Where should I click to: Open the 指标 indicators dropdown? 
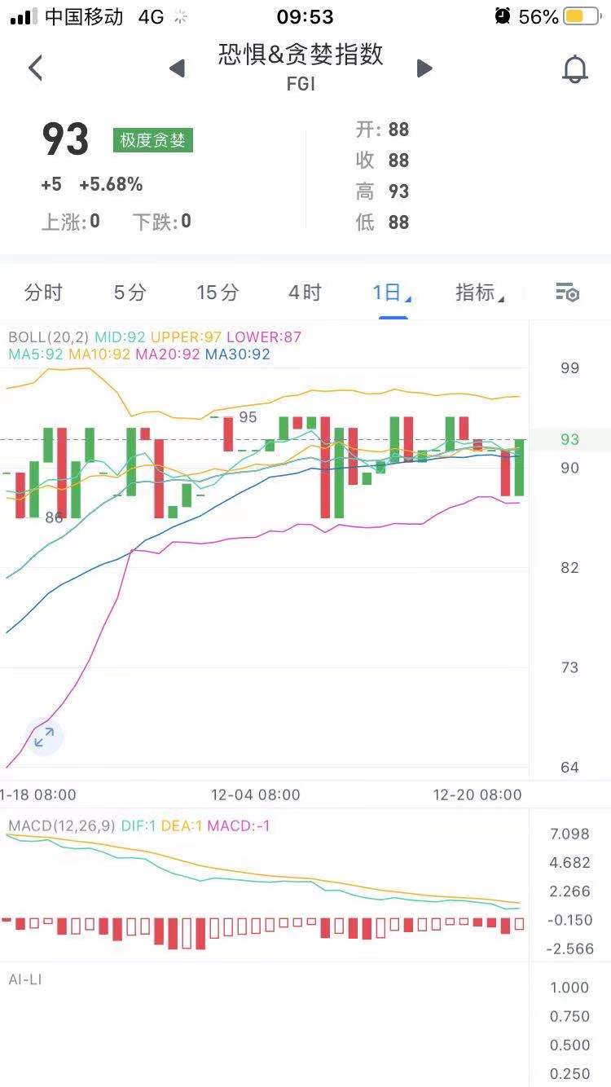pos(479,293)
